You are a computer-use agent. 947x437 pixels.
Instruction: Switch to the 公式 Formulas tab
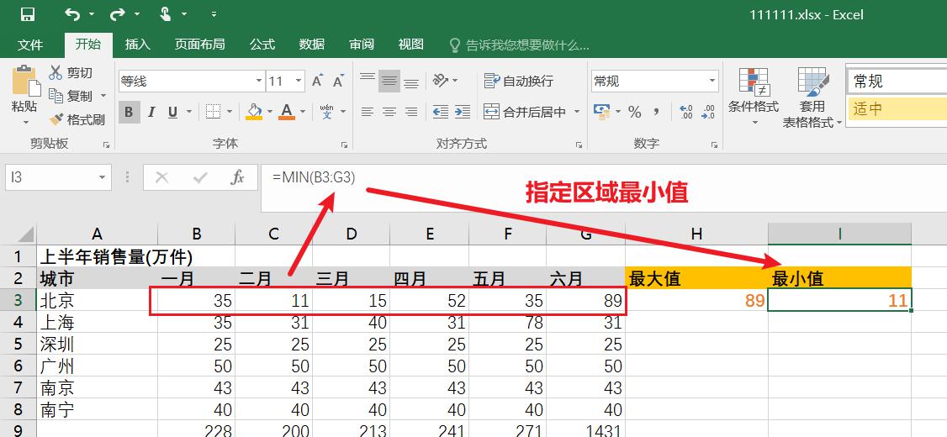(262, 45)
